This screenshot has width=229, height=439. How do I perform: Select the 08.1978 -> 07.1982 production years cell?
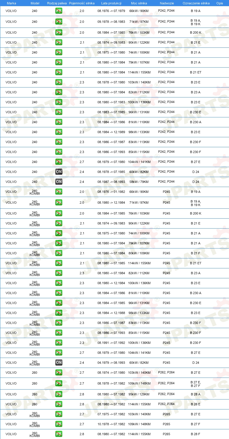[111, 383]
